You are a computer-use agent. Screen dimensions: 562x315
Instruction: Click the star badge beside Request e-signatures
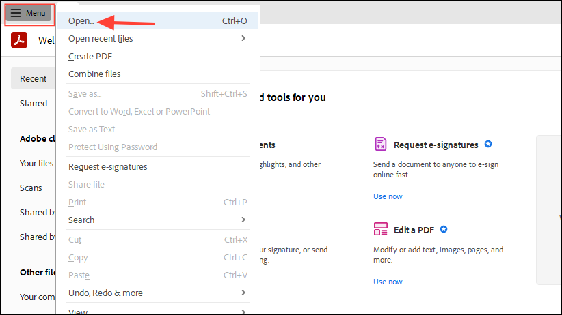[x=488, y=145]
